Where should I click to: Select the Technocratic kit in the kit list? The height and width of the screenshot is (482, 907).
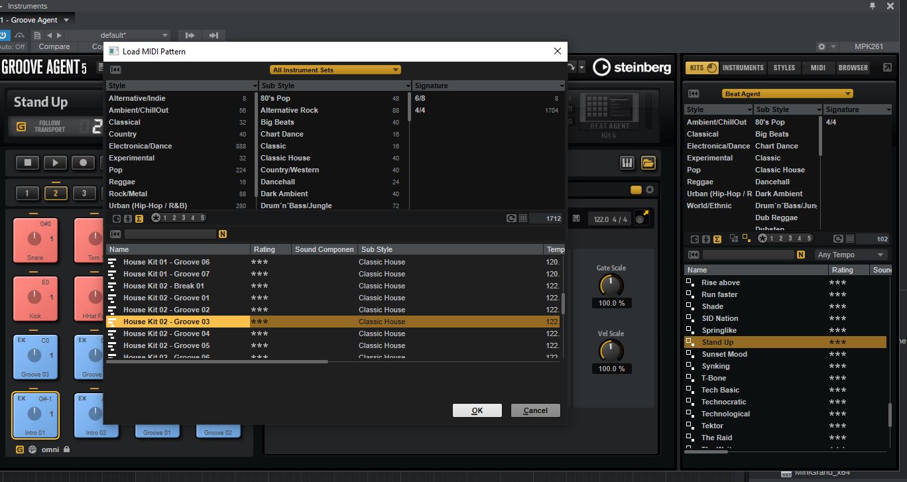pos(786,402)
